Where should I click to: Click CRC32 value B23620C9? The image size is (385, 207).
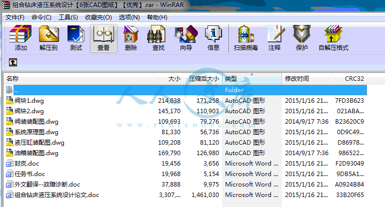(349, 122)
